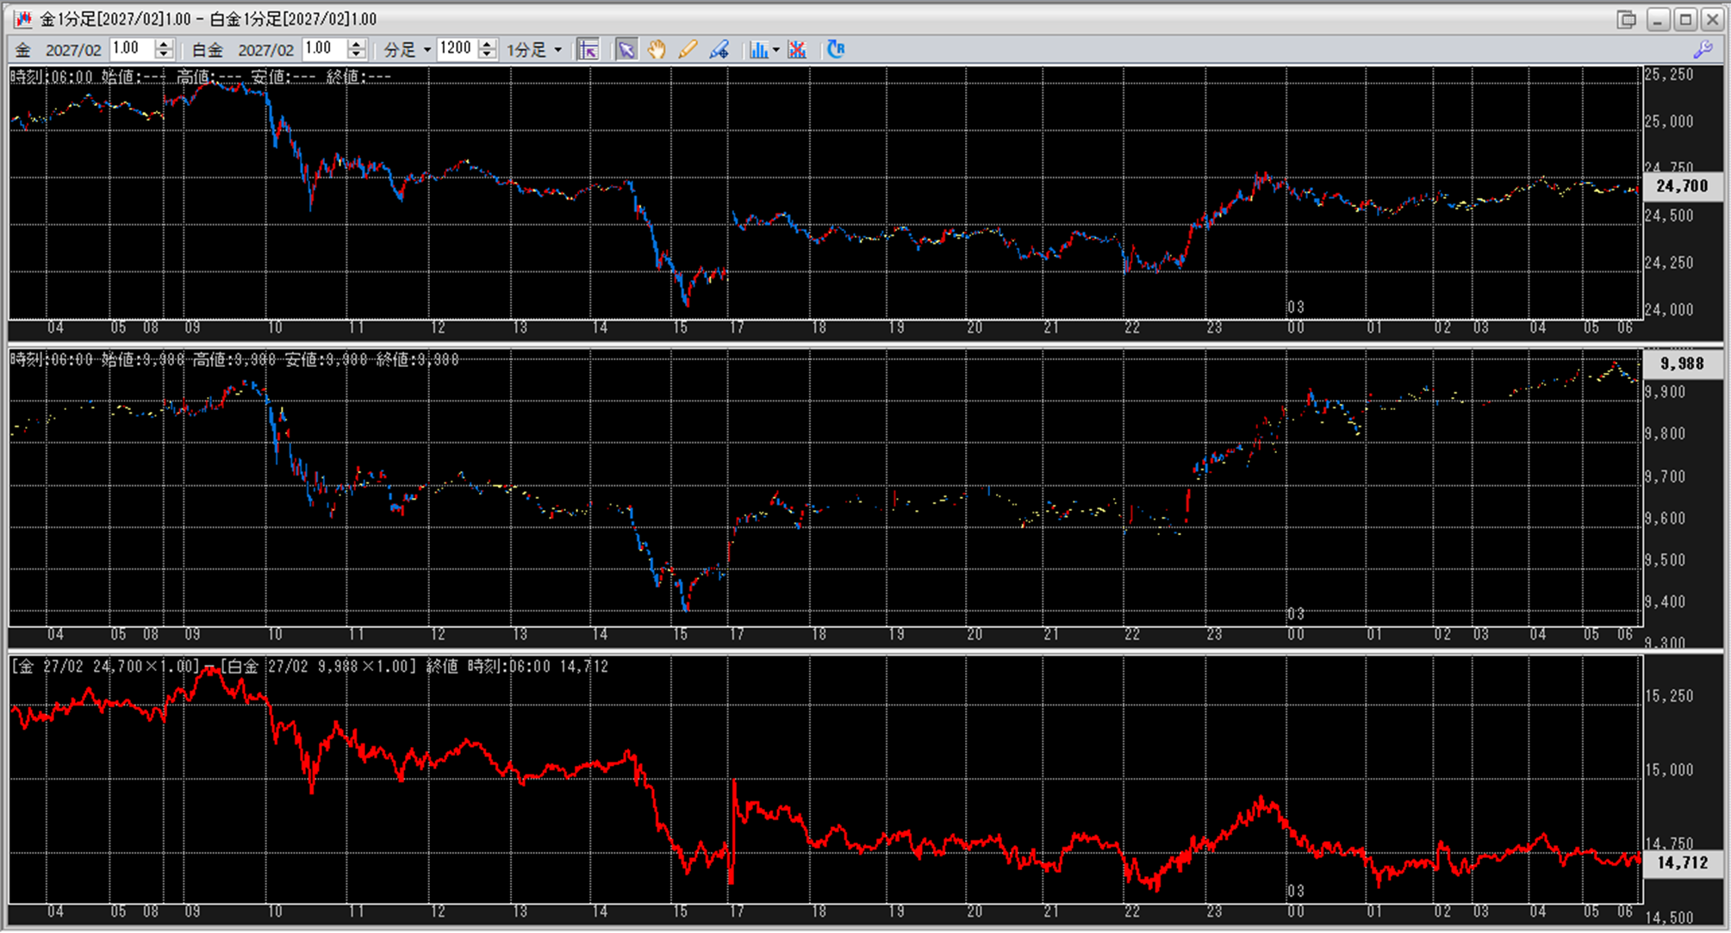The image size is (1731, 933).
Task: Toggle the crosshair chart-corner toolbar button
Action: (x=588, y=50)
